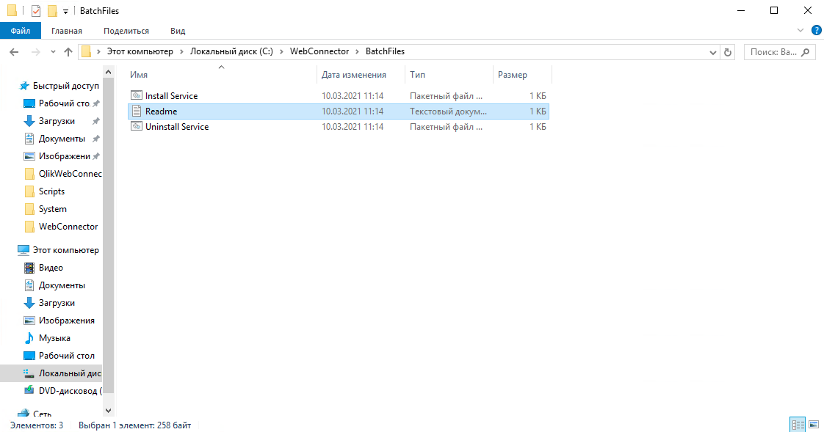
Task: Select the Uninstall Service batch file
Action: coord(339,126)
